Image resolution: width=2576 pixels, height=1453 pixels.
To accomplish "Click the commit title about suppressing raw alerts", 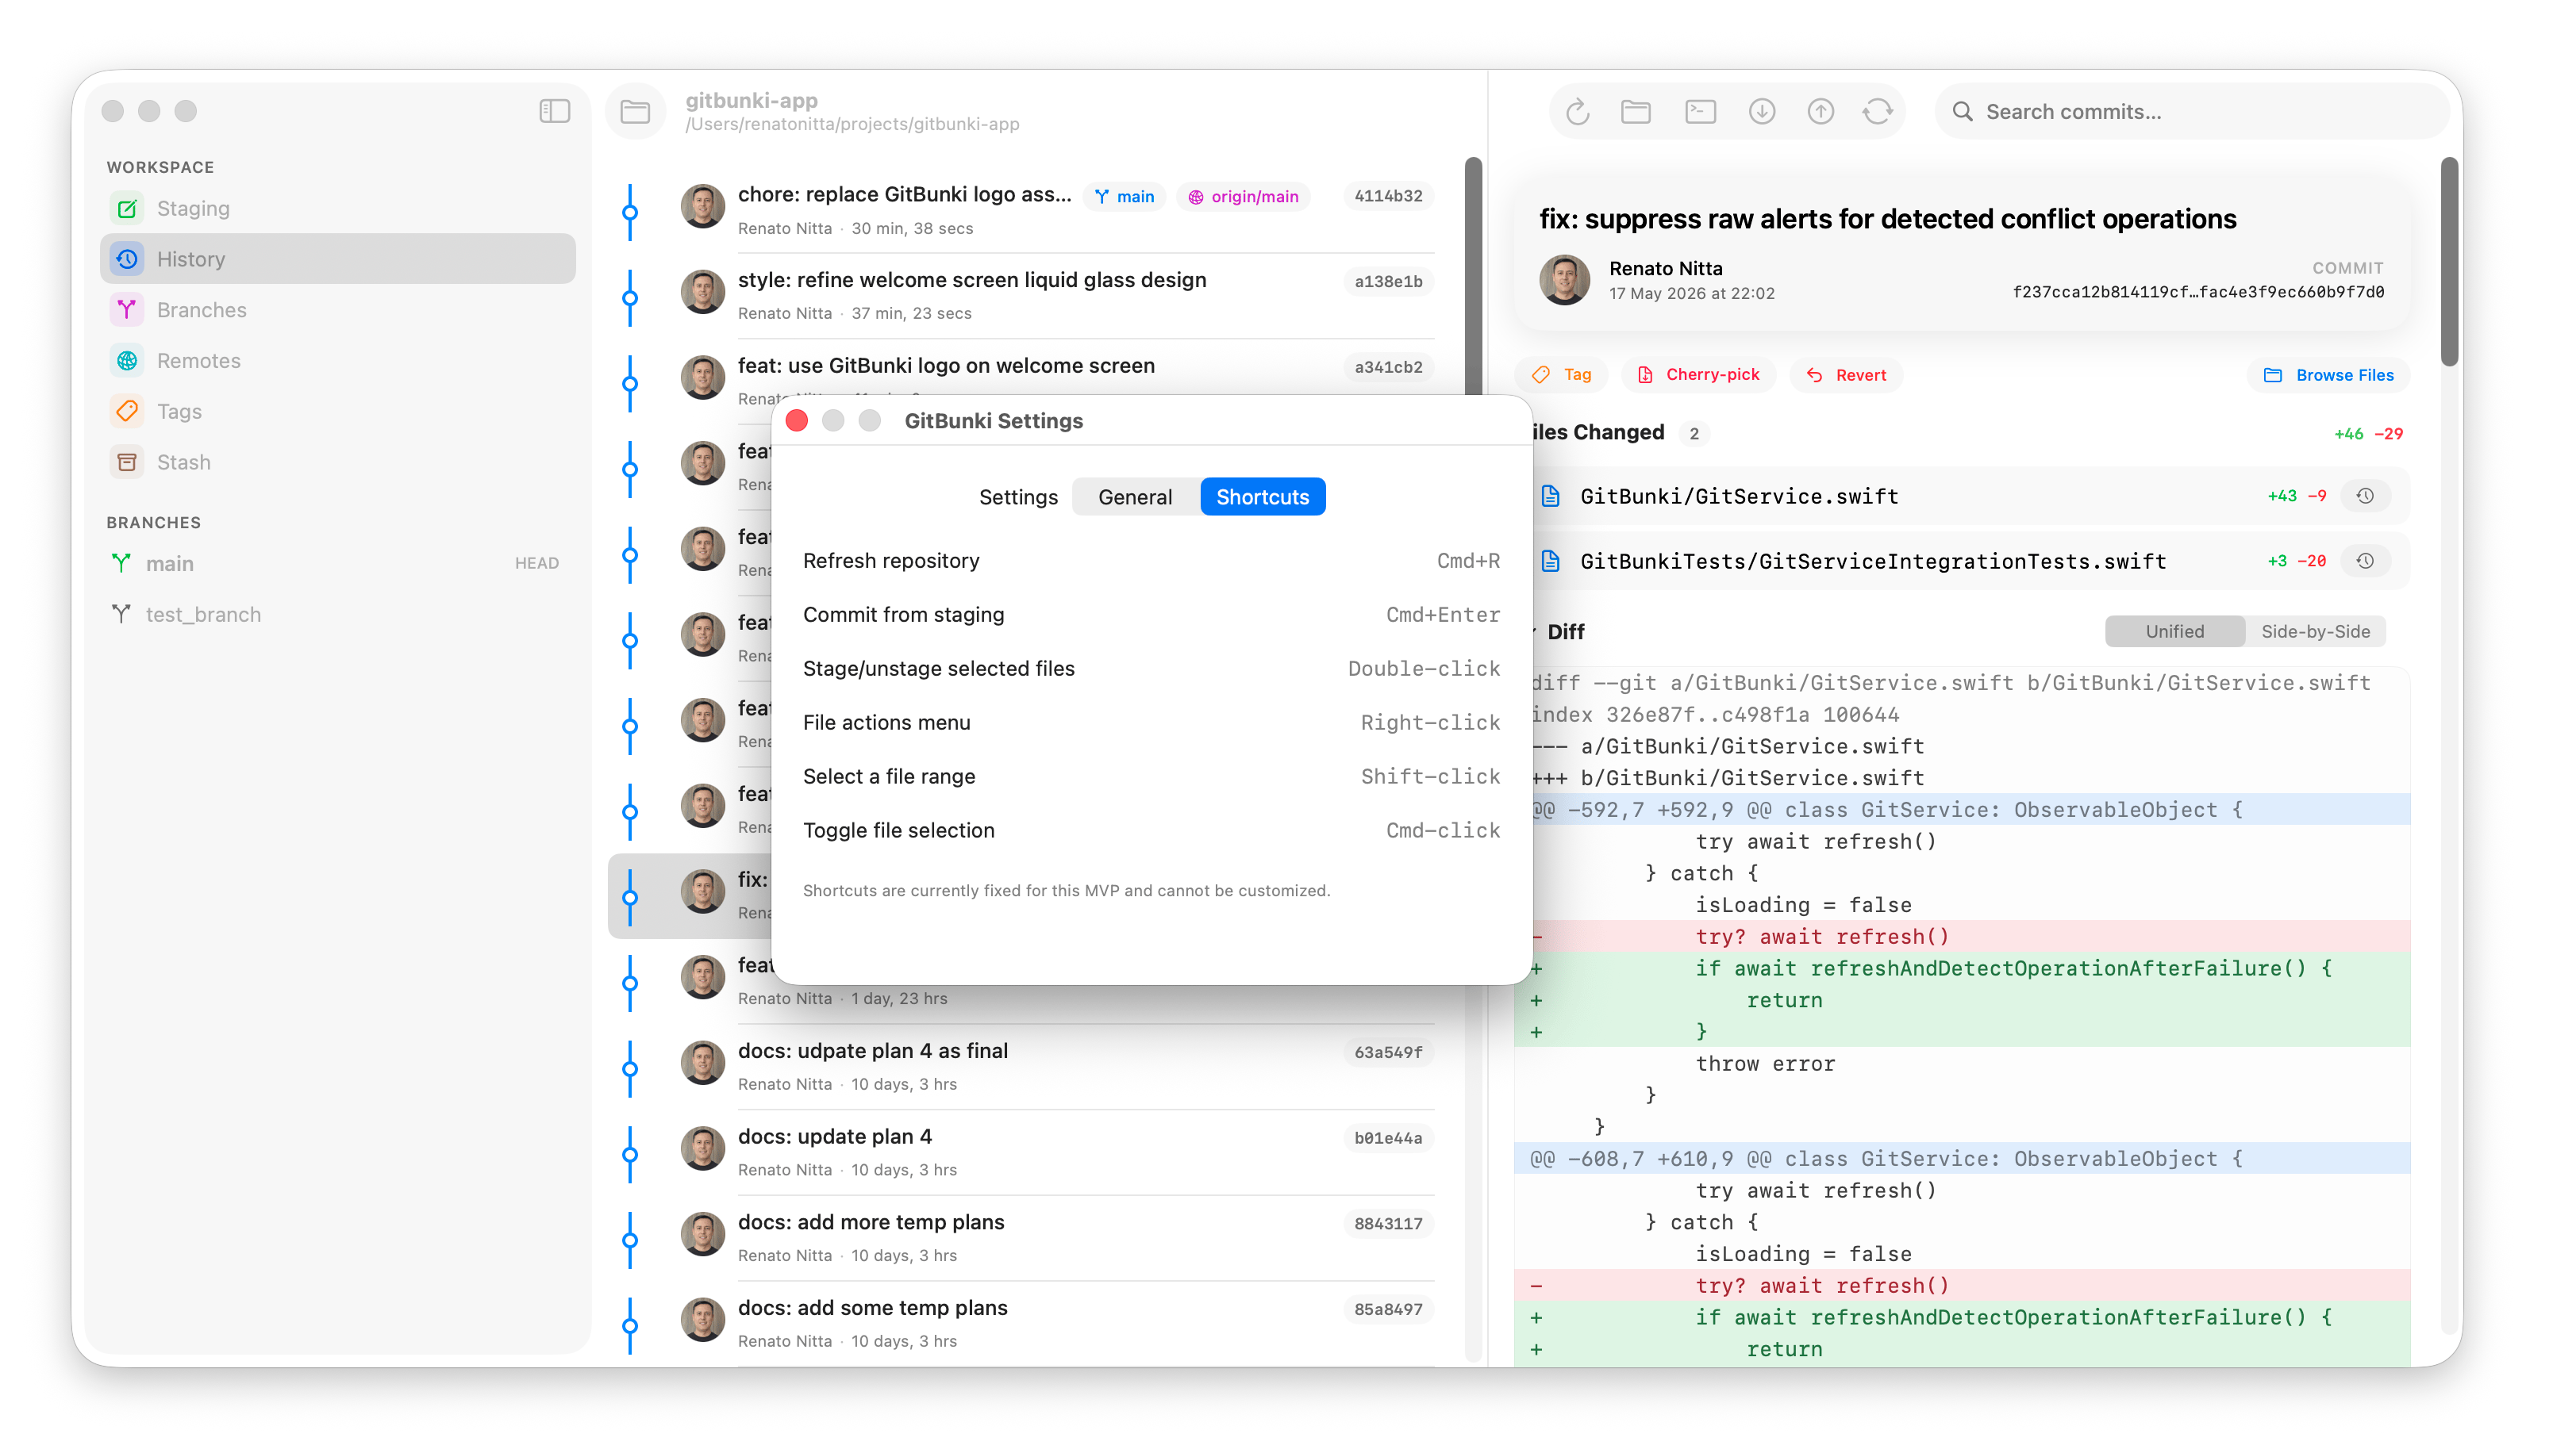I will click(x=1887, y=219).
